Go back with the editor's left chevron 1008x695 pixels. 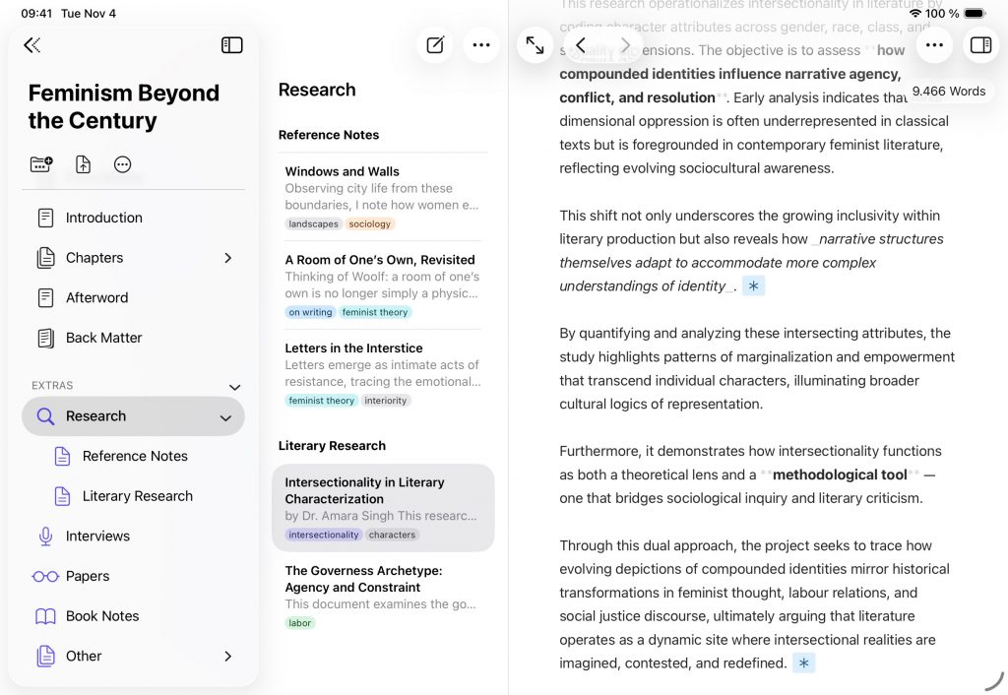click(x=581, y=45)
